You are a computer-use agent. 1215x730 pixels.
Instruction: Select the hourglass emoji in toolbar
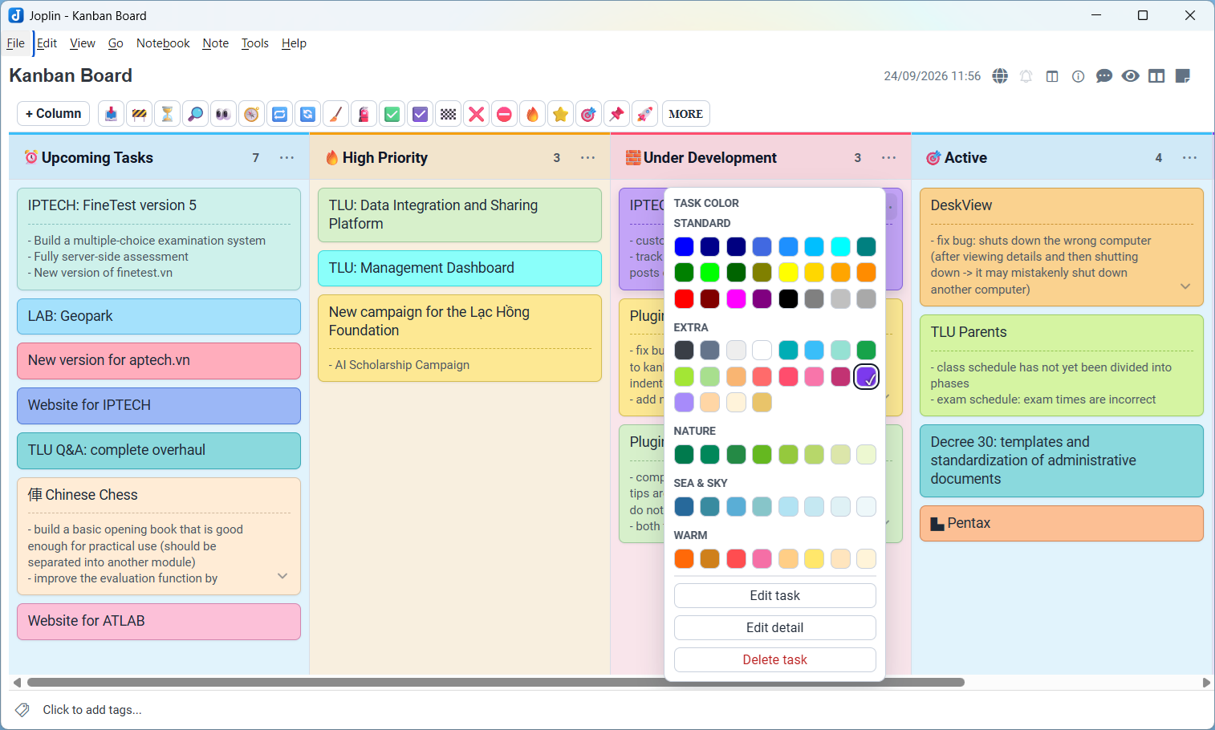coord(167,114)
